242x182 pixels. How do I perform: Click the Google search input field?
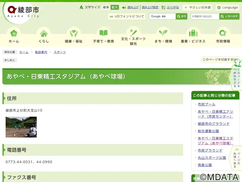tap(162, 16)
